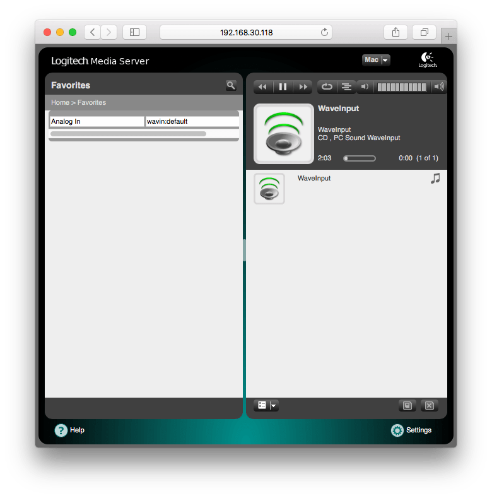Click the 0:00 (1 of 1) text

point(418,158)
